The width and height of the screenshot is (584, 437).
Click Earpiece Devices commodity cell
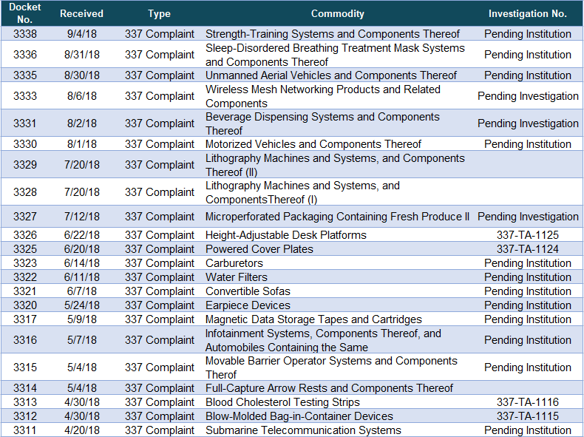click(248, 305)
